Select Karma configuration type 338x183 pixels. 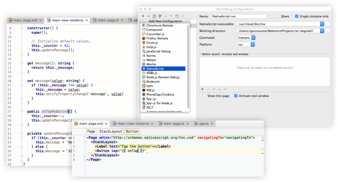(163, 56)
